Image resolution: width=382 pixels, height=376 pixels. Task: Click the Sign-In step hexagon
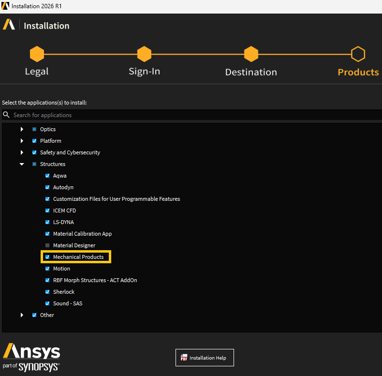pyautogui.click(x=144, y=54)
